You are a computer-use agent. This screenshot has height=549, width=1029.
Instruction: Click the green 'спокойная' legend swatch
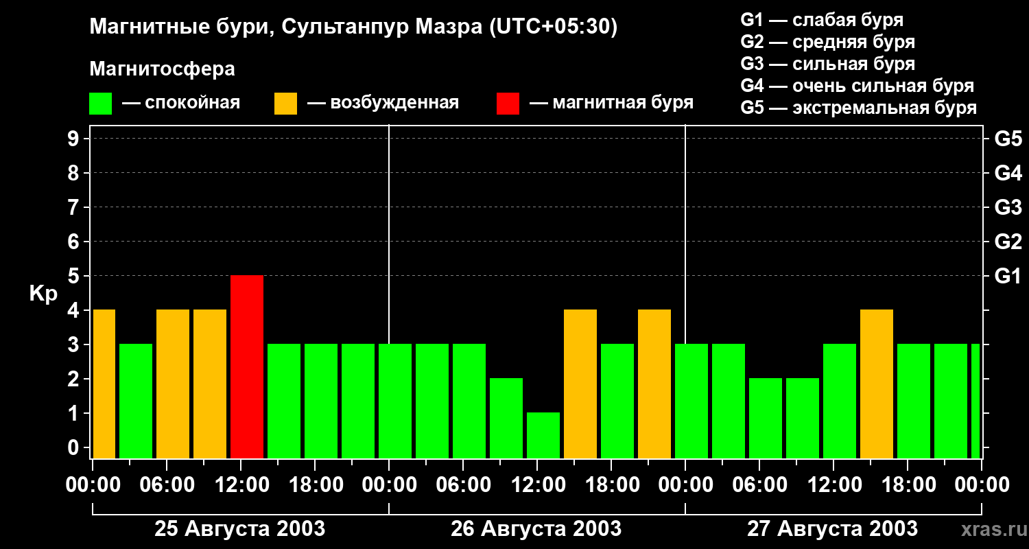pyautogui.click(x=101, y=104)
